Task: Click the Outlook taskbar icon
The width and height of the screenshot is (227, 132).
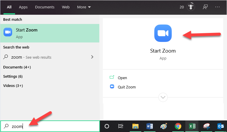Action: 221,126
